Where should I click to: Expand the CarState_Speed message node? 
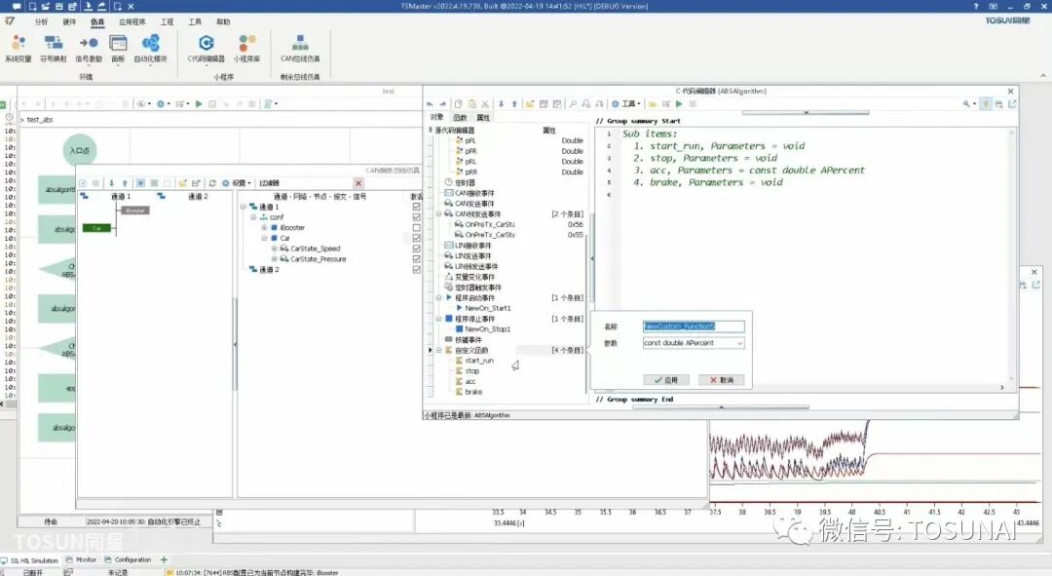click(275, 249)
